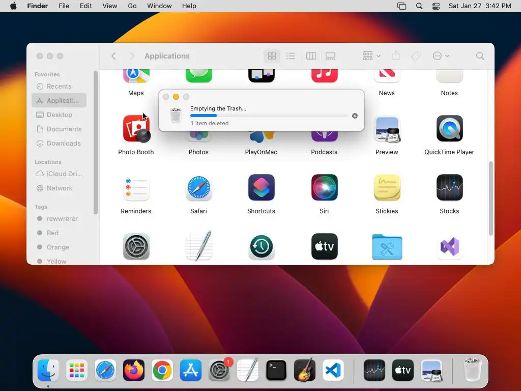Image resolution: width=521 pixels, height=391 pixels.
Task: Click the Finder window search icon
Action: point(480,56)
